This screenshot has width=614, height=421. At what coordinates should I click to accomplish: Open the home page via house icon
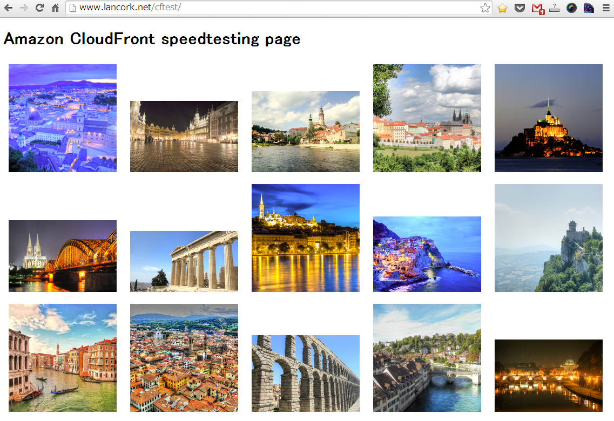(55, 8)
